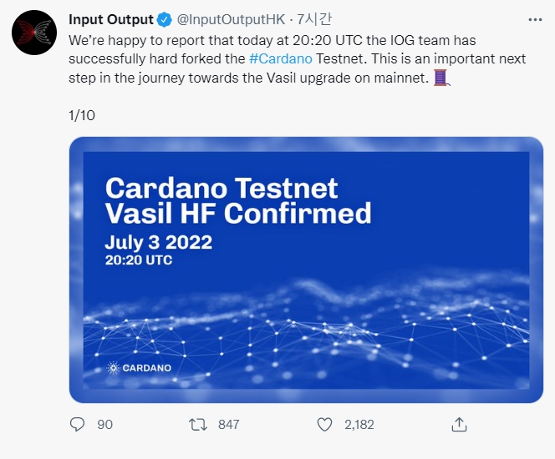Screen dimensions: 555x459
Task: Click the thread spool emoji
Action: [441, 78]
